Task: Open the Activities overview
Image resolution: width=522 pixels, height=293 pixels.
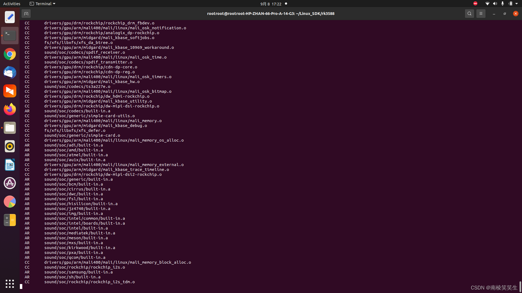Action: [x=12, y=4]
